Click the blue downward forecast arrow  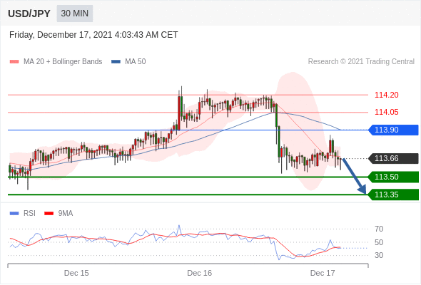[x=355, y=176]
